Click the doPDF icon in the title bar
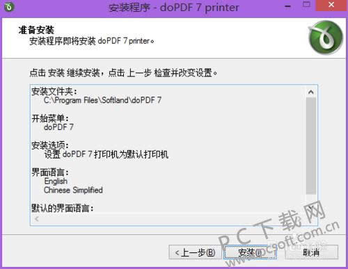This screenshot has height=269, width=348. coord(9,7)
